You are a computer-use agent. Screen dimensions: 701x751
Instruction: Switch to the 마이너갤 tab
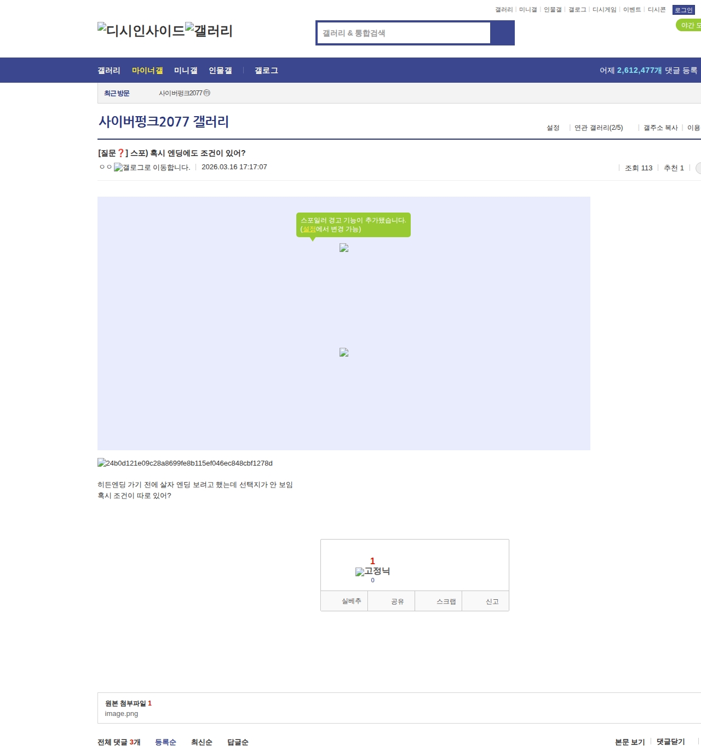pos(147,70)
